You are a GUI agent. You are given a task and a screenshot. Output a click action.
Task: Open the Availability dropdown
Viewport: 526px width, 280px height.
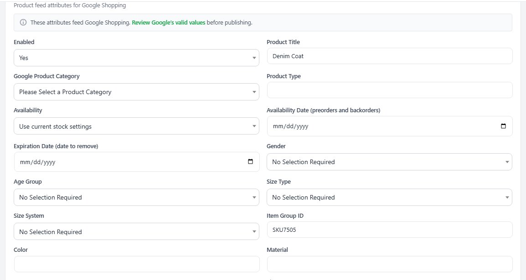pos(136,126)
